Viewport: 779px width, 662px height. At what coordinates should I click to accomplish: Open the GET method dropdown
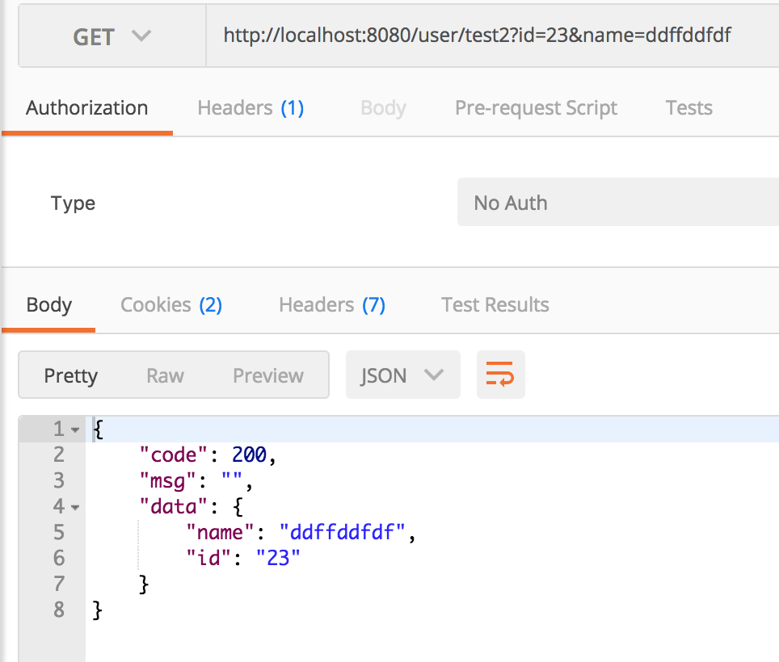point(112,36)
